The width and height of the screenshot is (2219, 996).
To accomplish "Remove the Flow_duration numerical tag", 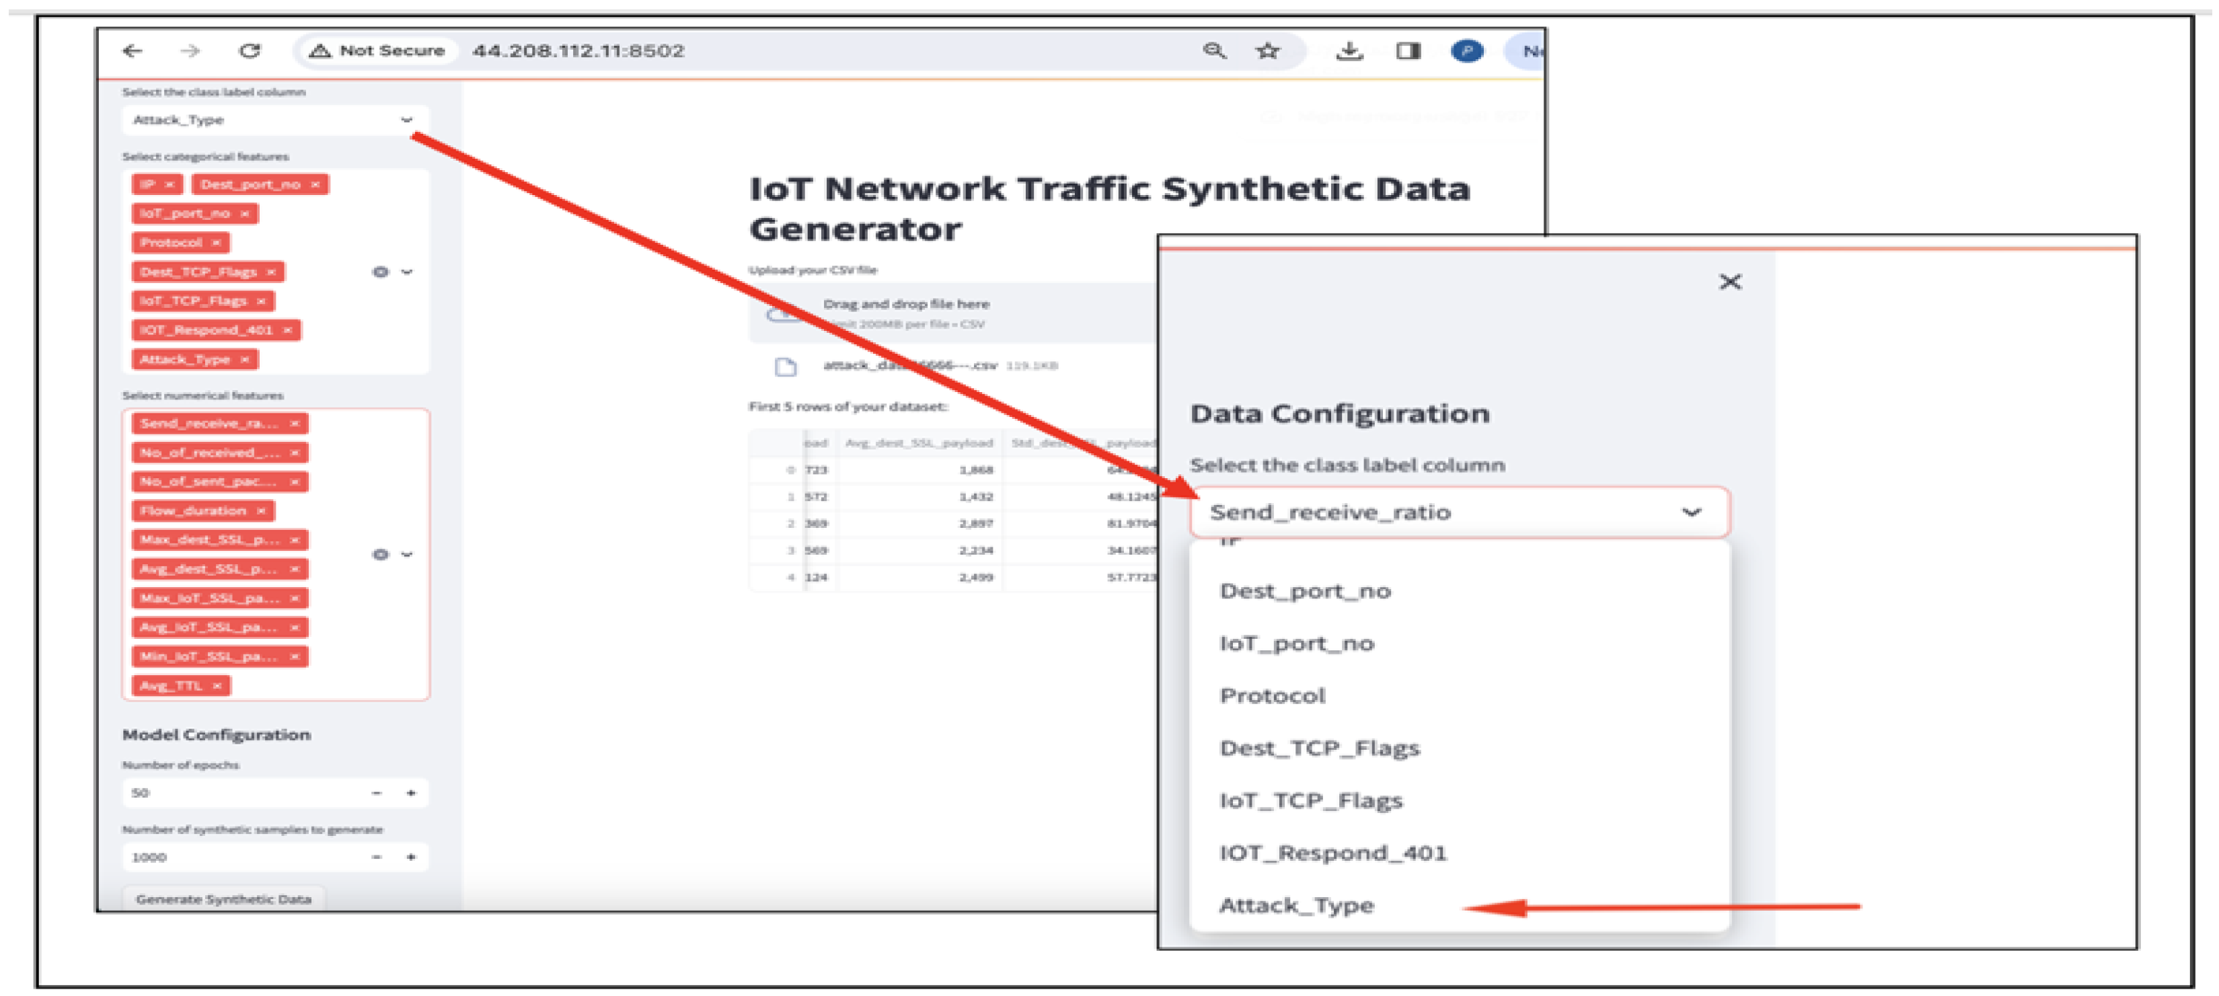I will [x=261, y=511].
